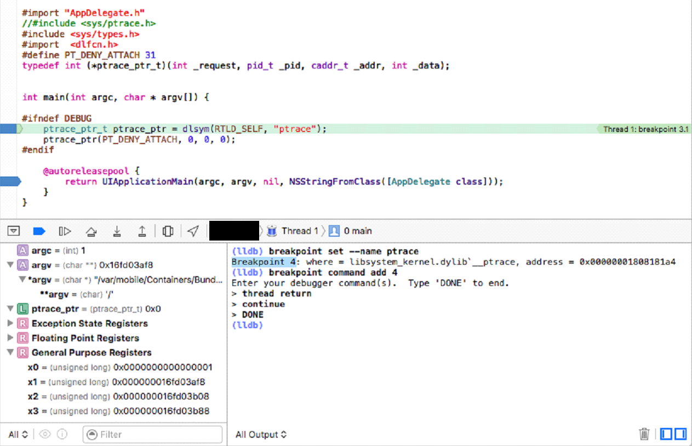This screenshot has width=692, height=446.
Task: Toggle the variables view pane button
Action: pos(666,434)
